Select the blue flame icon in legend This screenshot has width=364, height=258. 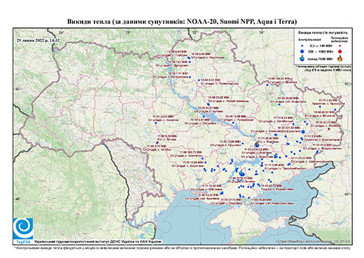click(x=302, y=58)
